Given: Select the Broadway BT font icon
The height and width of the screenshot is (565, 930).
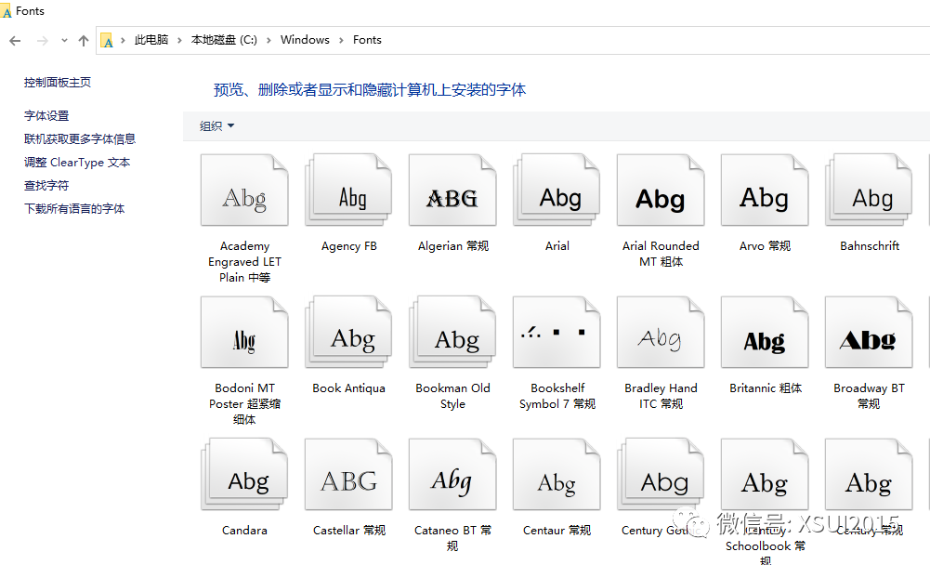Looking at the screenshot, I should click(x=869, y=333).
